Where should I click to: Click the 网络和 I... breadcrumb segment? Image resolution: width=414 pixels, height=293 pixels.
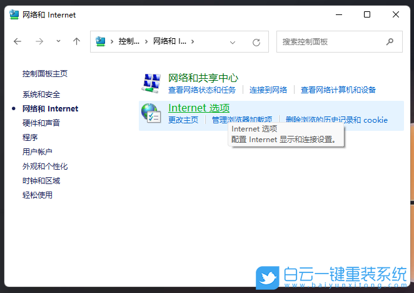pyautogui.click(x=169, y=41)
